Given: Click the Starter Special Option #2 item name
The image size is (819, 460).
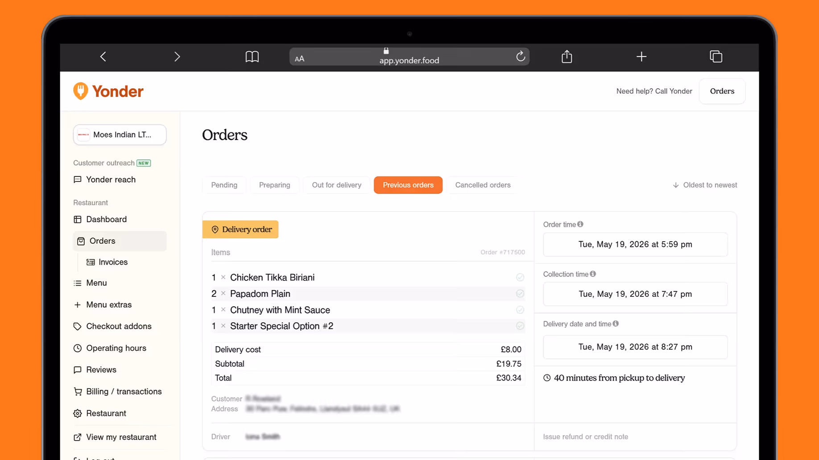Looking at the screenshot, I should coord(281,326).
